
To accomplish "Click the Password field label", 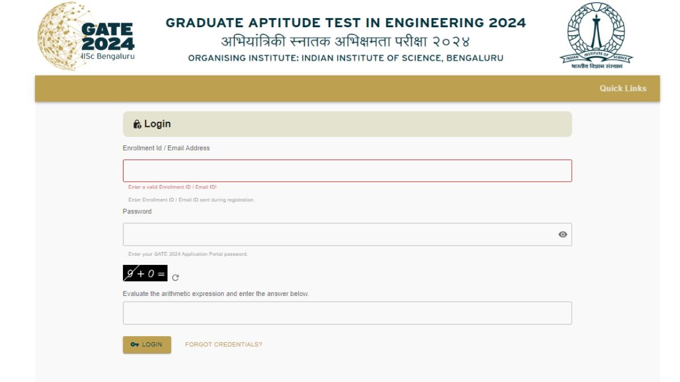I will (x=137, y=212).
